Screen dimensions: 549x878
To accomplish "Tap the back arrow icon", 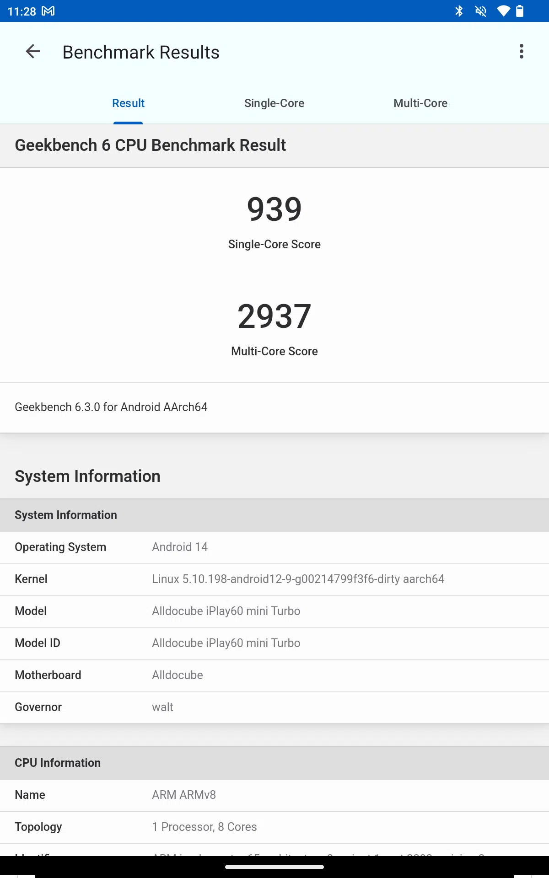I will coord(33,52).
